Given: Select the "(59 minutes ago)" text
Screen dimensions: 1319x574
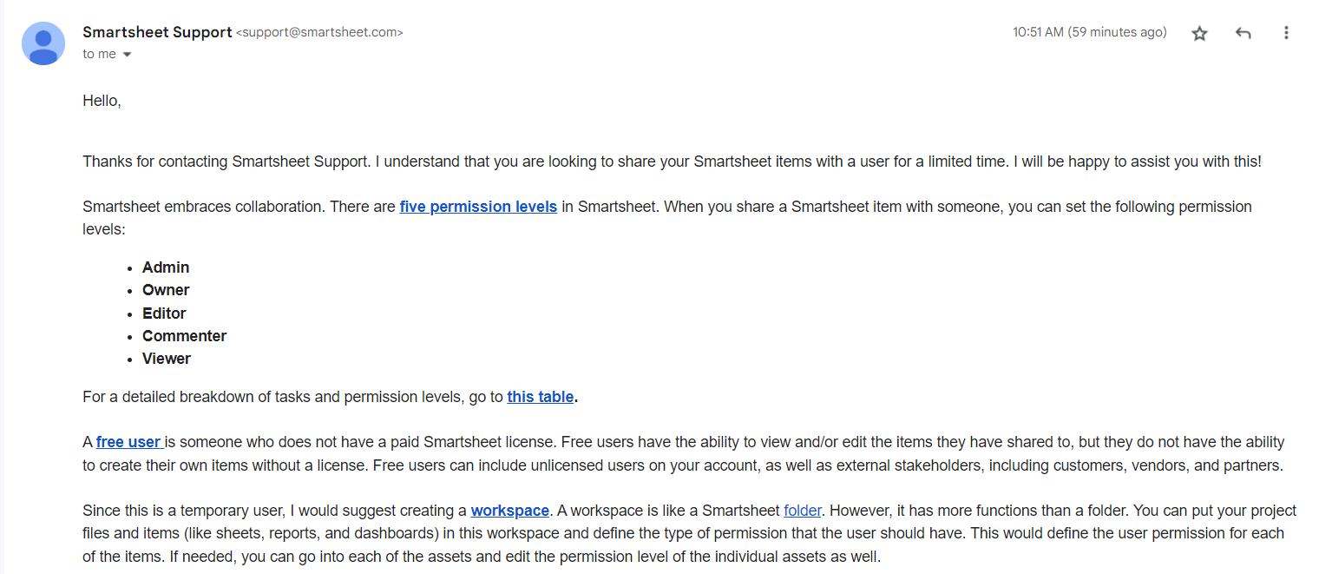Looking at the screenshot, I should click(1116, 32).
